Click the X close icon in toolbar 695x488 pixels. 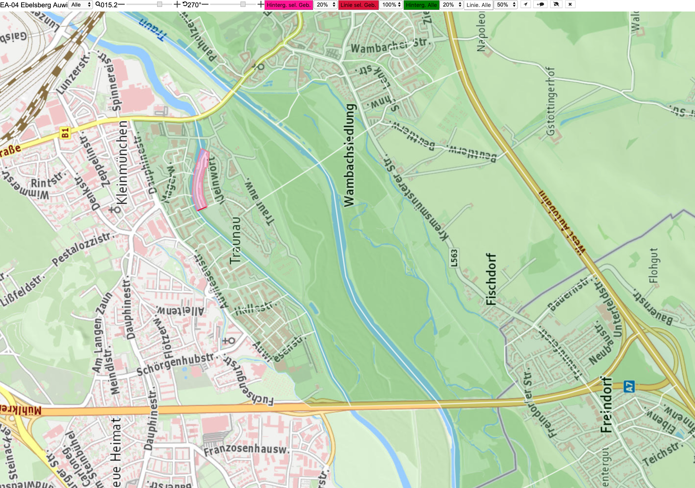click(x=570, y=5)
